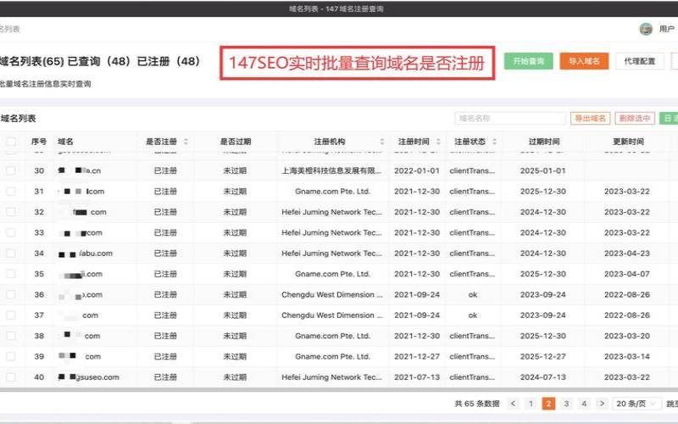Select 上海美橙科技信息发展有限 registrar cell
The image size is (678, 424).
tap(331, 170)
